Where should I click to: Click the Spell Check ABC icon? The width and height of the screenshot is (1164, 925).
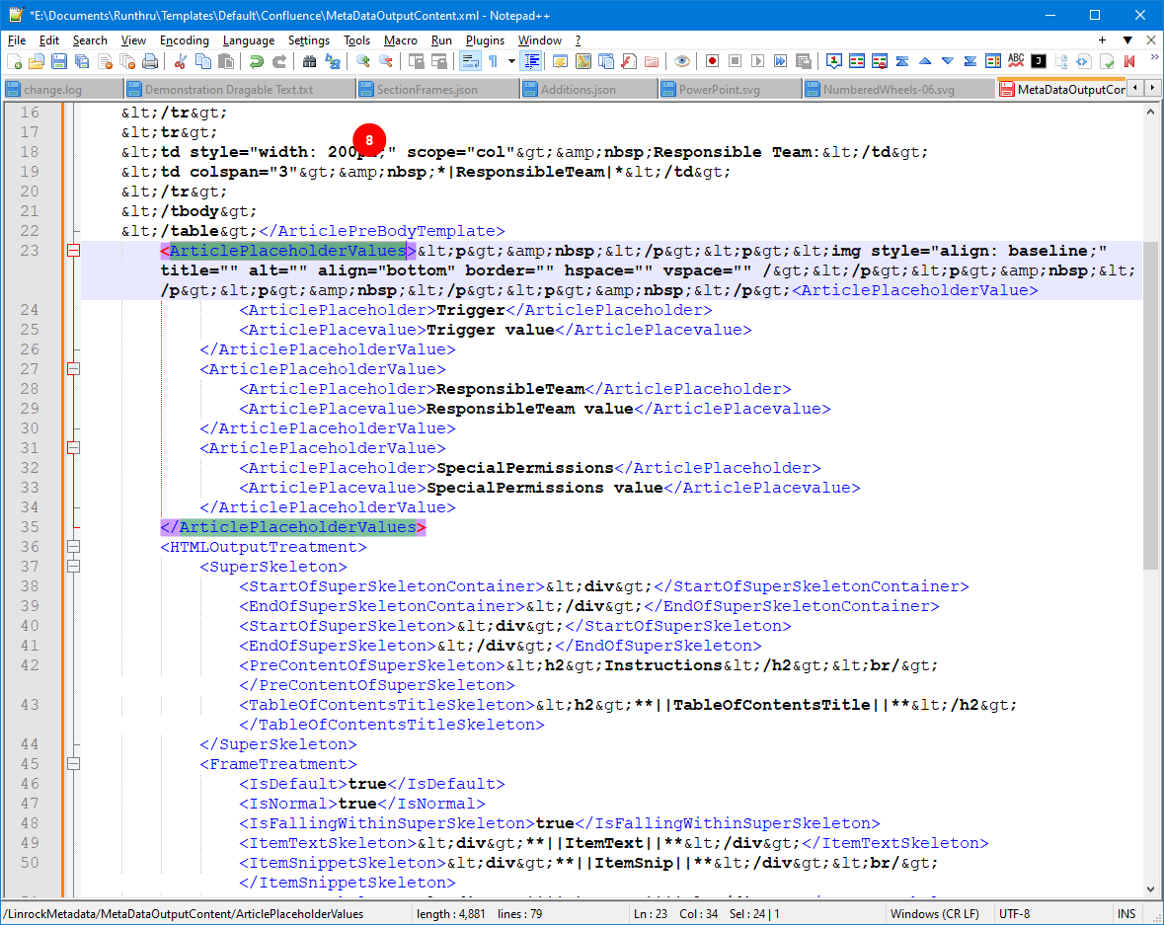point(1016,61)
